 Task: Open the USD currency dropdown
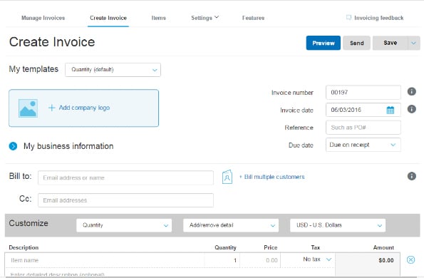[338, 225]
